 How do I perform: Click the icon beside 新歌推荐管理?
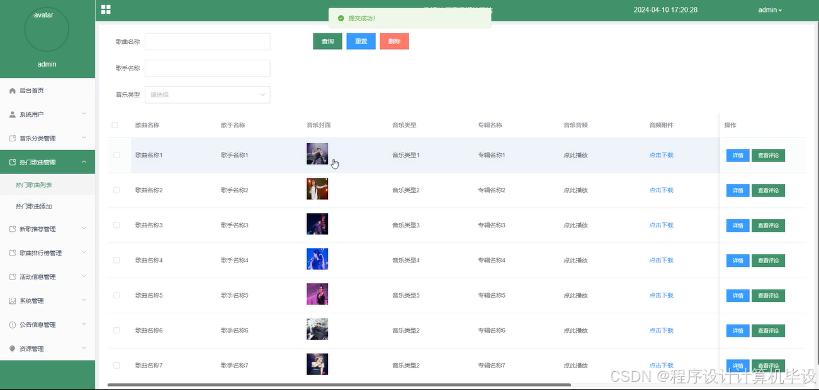click(13, 229)
